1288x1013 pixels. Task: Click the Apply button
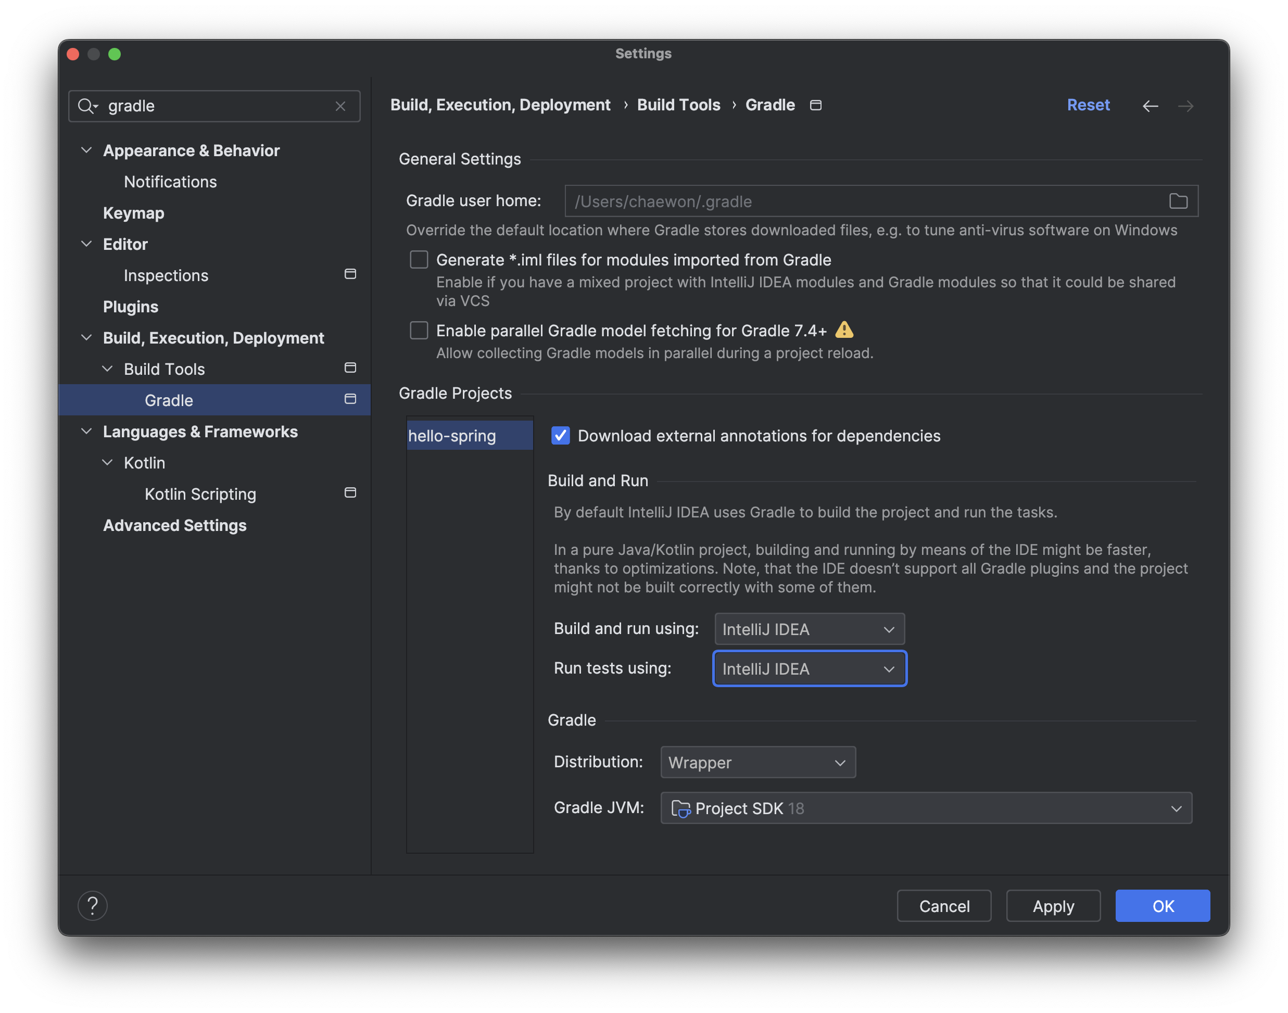pyautogui.click(x=1053, y=906)
